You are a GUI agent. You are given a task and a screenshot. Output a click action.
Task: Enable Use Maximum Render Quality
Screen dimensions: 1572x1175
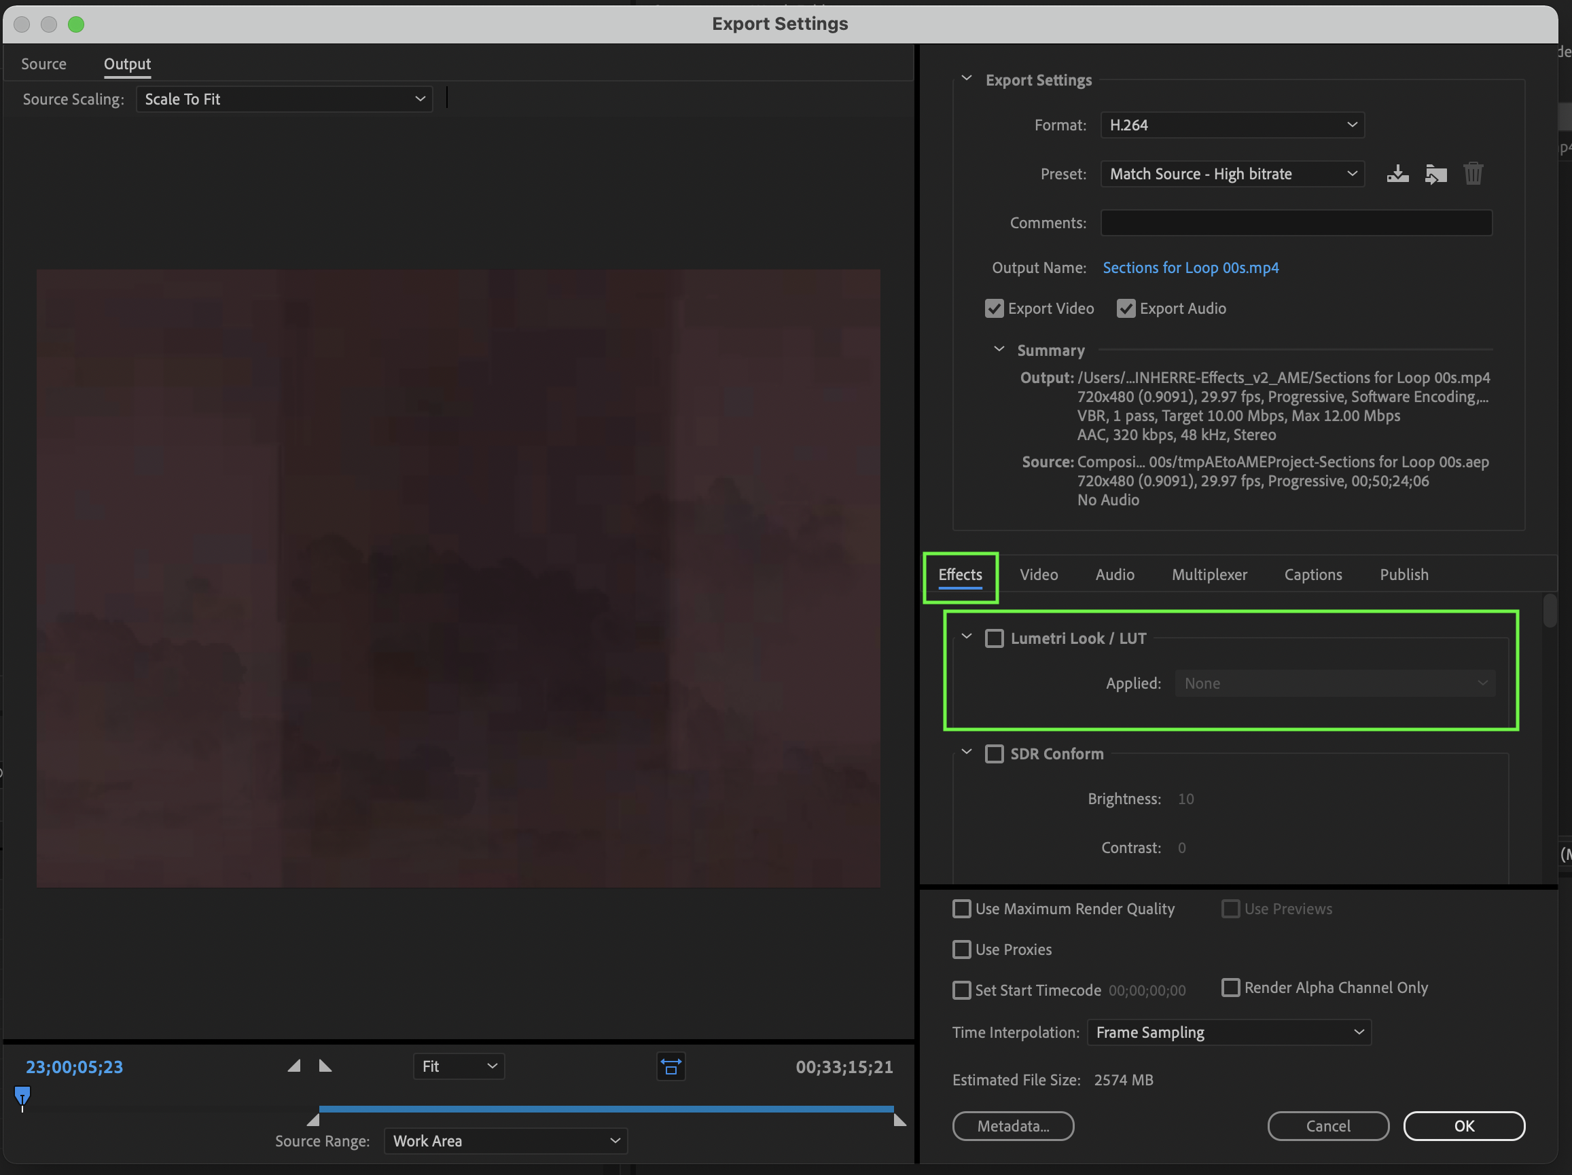961,909
